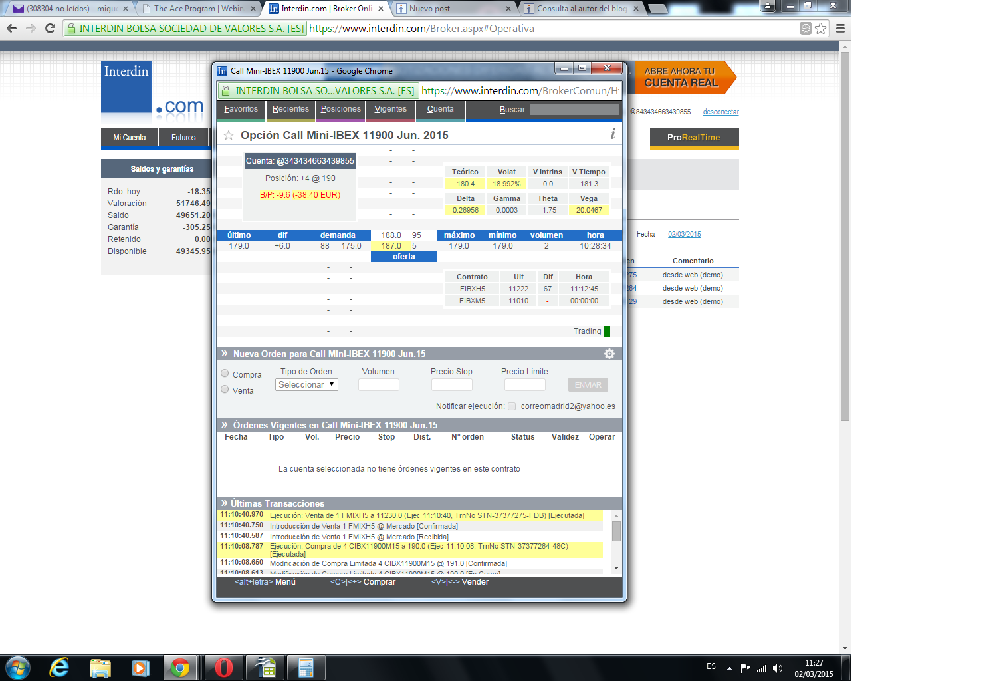Close the 'Nuevo post' browser tab

point(508,9)
